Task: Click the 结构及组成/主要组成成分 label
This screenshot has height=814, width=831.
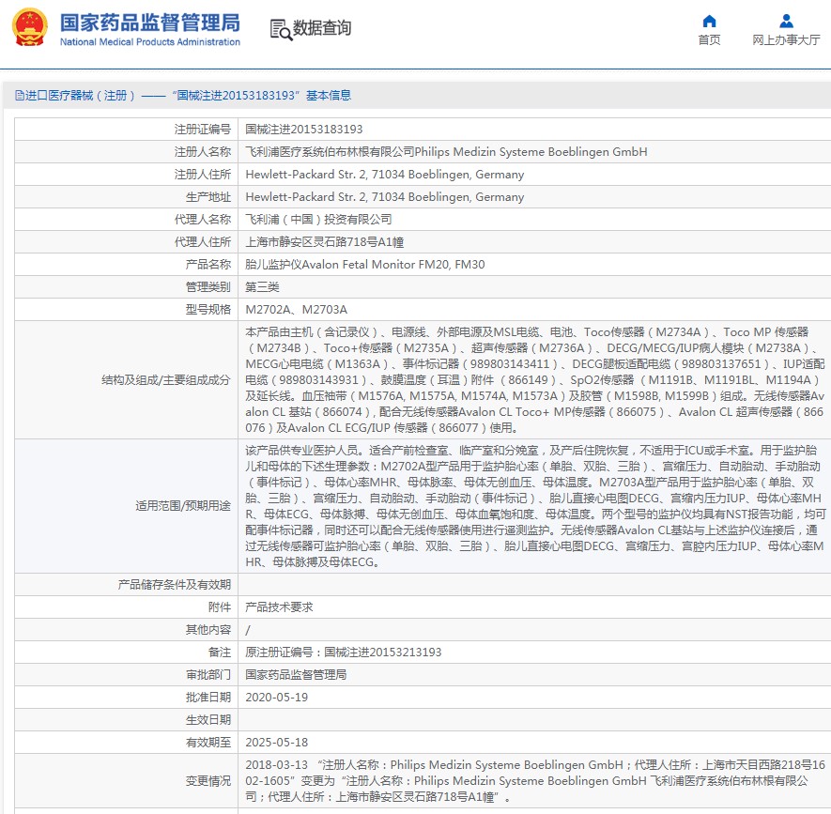Action: point(166,380)
